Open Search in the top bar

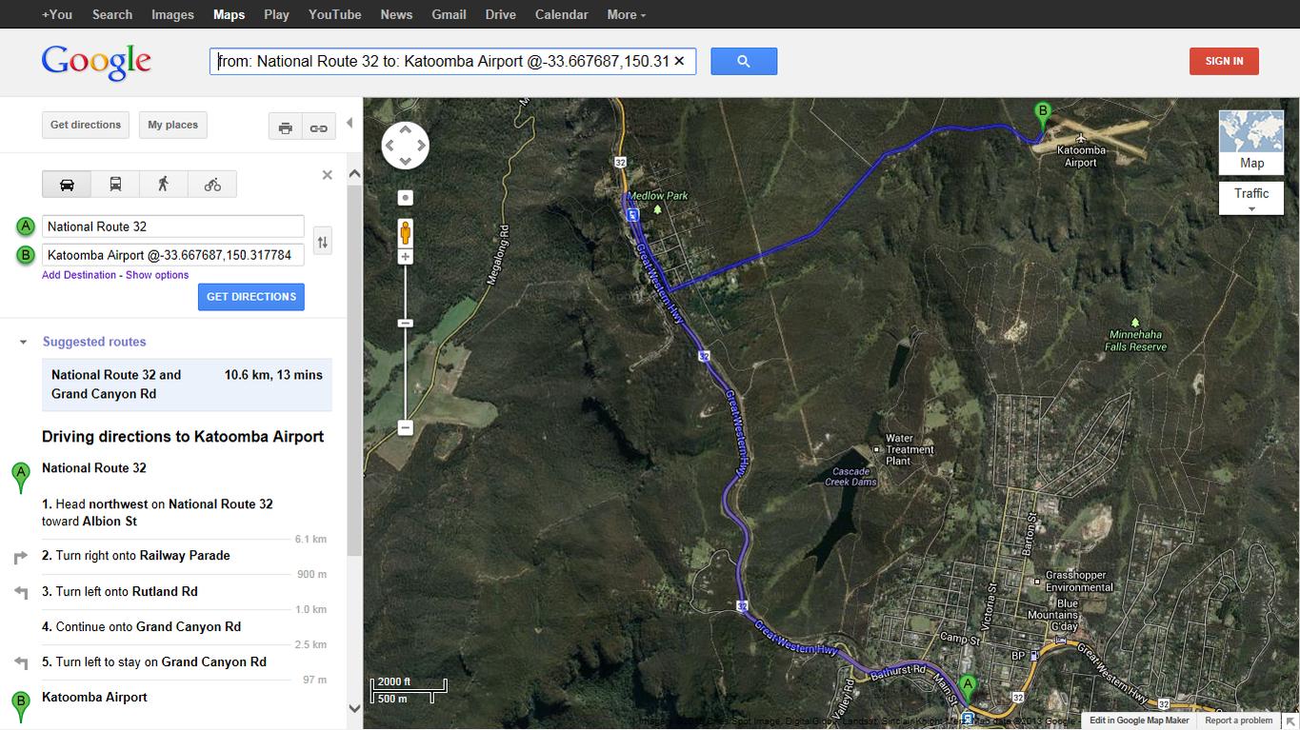[112, 14]
